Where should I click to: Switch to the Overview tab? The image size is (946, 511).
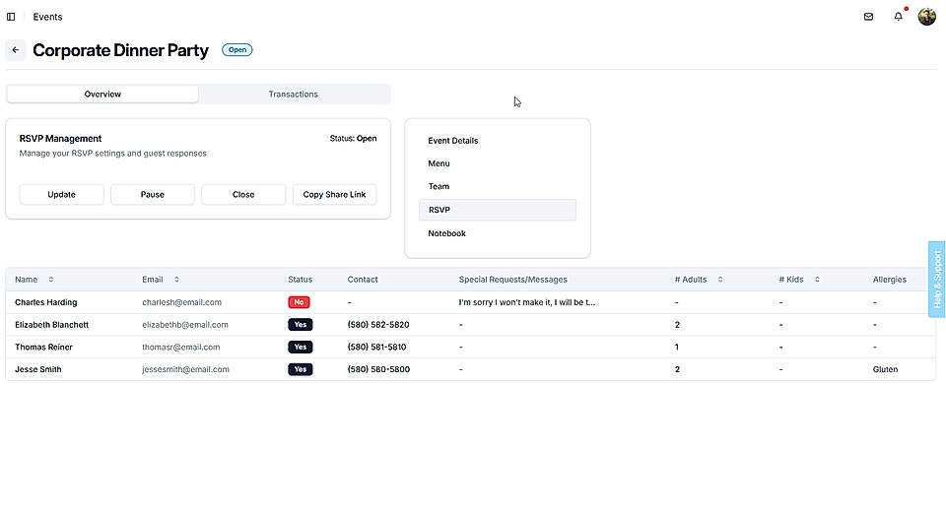(x=102, y=94)
